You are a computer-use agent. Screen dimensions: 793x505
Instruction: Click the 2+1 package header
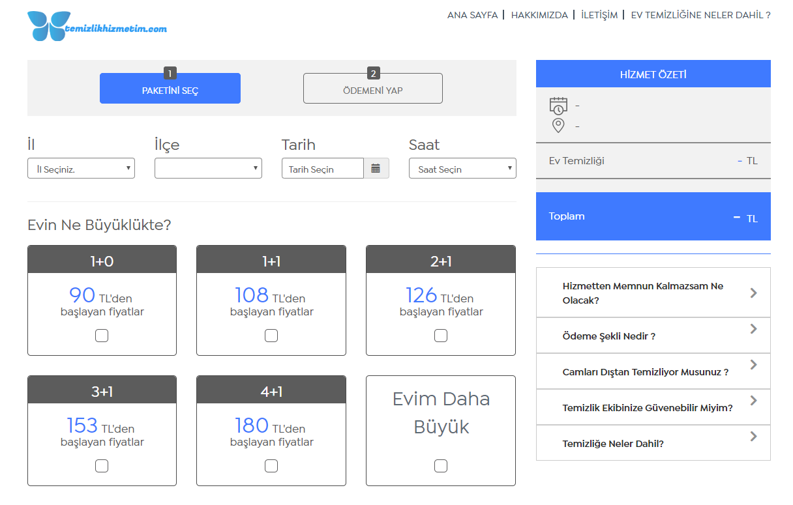pyautogui.click(x=441, y=260)
